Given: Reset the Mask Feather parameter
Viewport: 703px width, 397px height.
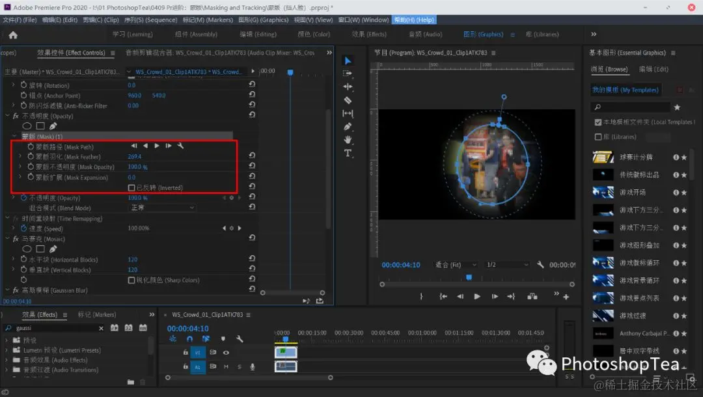Looking at the screenshot, I should (x=252, y=156).
